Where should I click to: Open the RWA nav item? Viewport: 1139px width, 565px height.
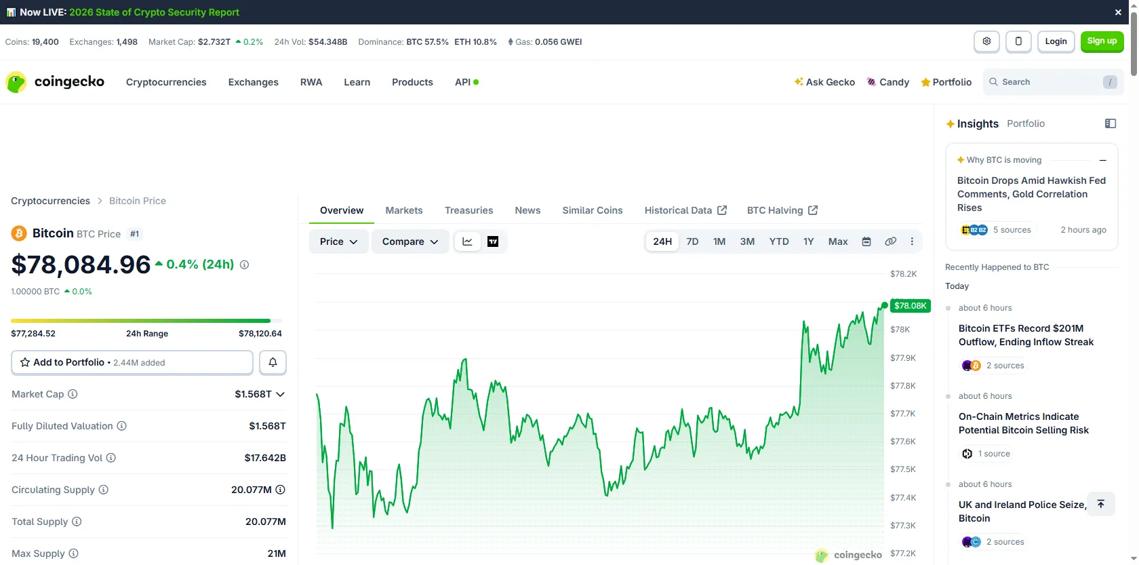[311, 82]
